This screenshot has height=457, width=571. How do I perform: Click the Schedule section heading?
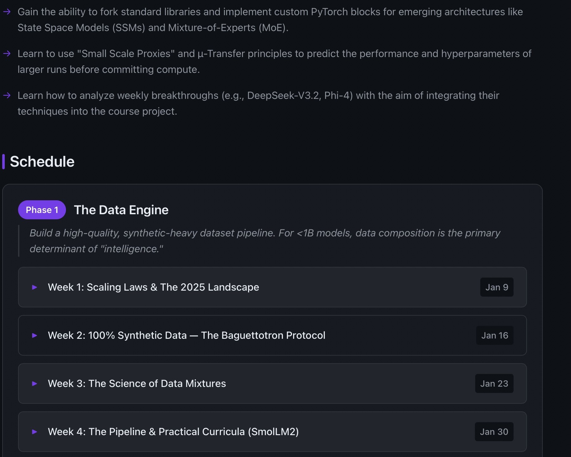pyautogui.click(x=42, y=162)
